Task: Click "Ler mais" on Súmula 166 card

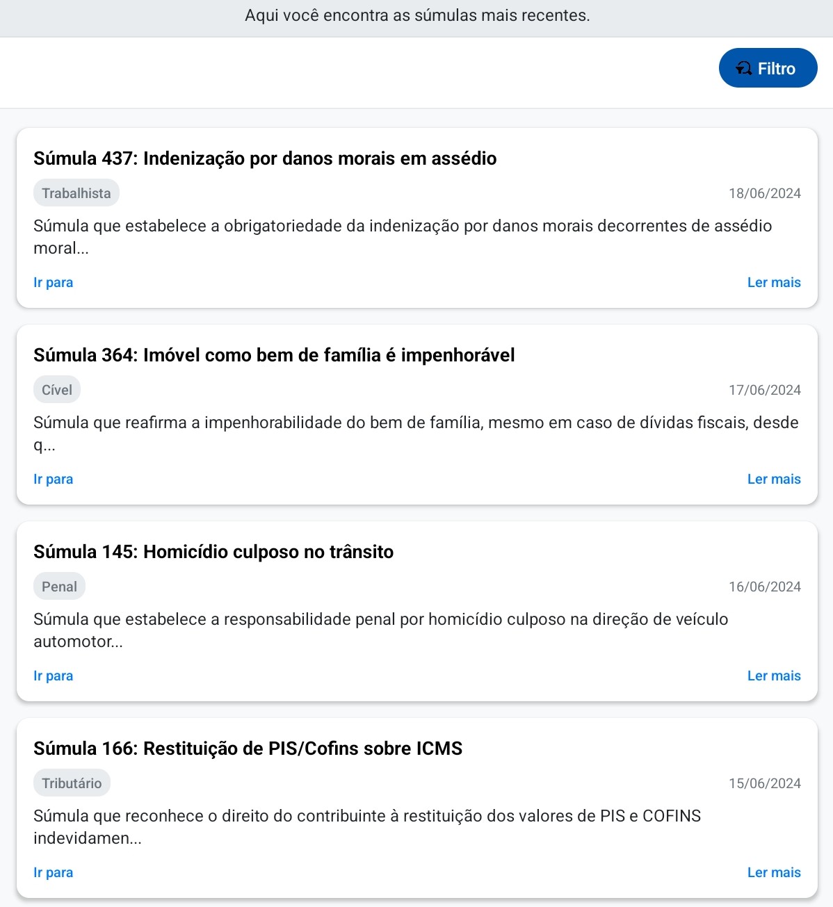Action: point(774,873)
